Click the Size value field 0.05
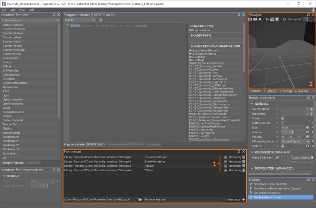Image resolution: width=316 pixels, height=208 pixels. coord(293,127)
